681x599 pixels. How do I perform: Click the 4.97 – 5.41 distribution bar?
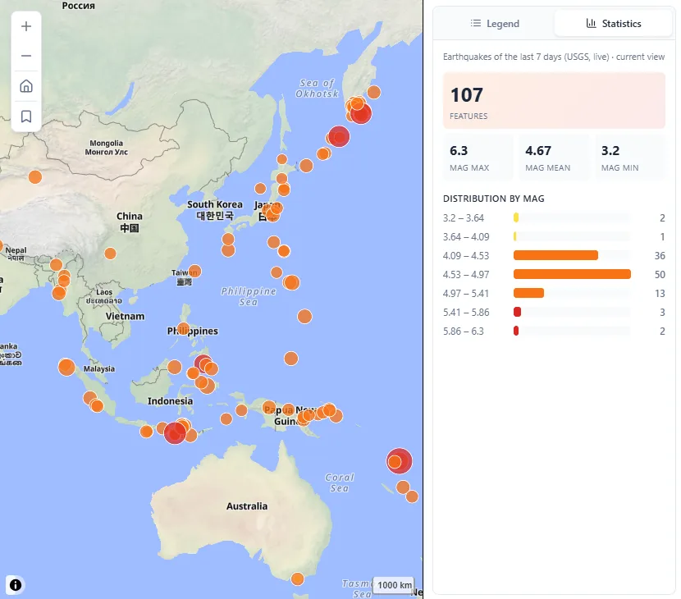528,293
